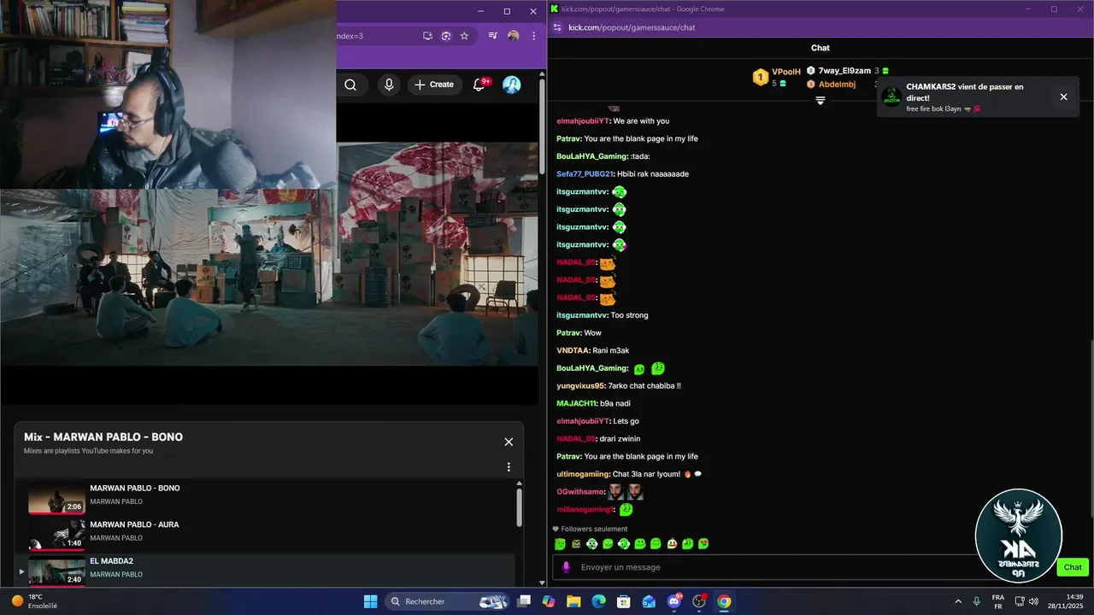This screenshot has width=1094, height=615.
Task: Click taskbar Rechercher search box
Action: (x=449, y=601)
